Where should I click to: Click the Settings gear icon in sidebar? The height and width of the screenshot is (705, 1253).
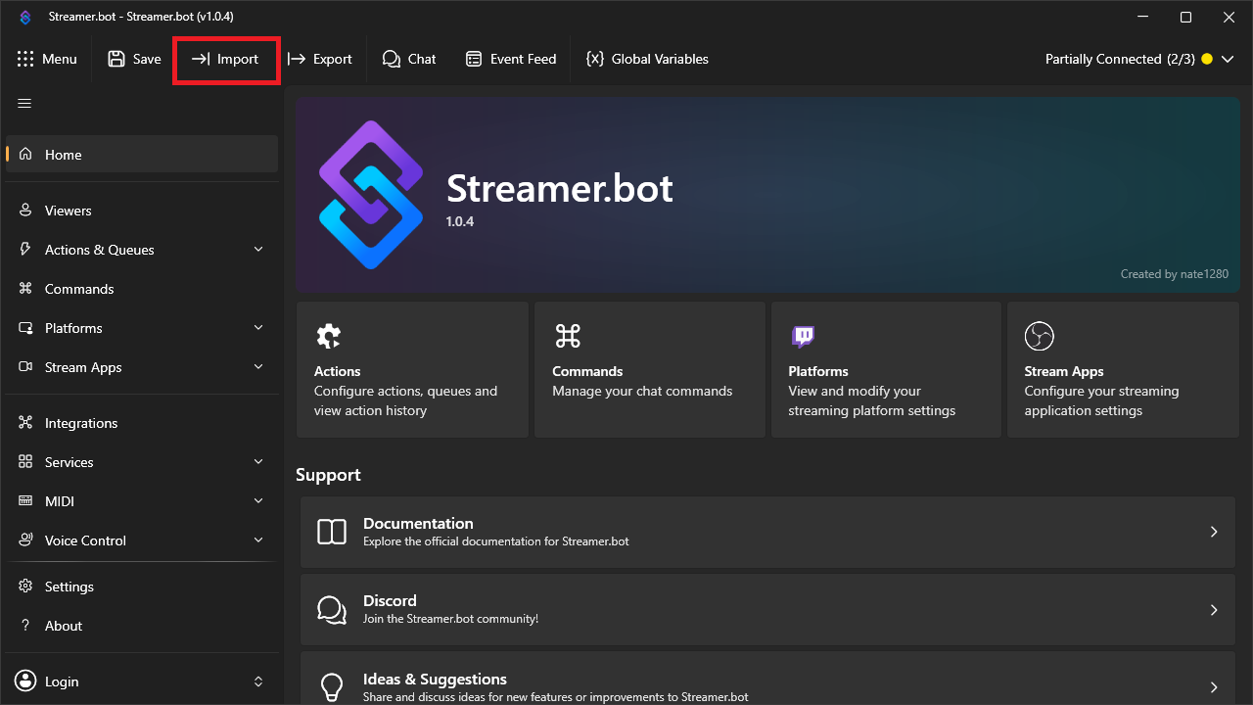point(25,587)
